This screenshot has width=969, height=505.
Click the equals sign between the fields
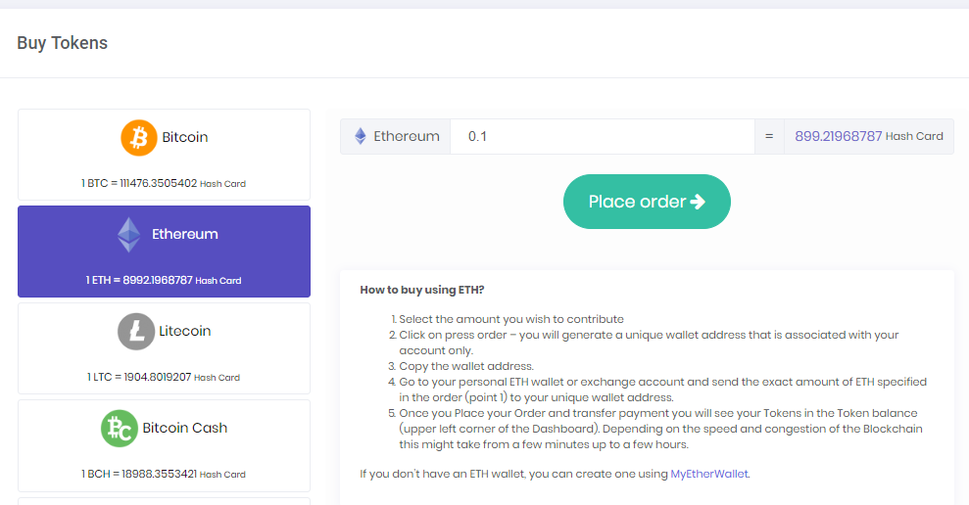pyautogui.click(x=769, y=137)
